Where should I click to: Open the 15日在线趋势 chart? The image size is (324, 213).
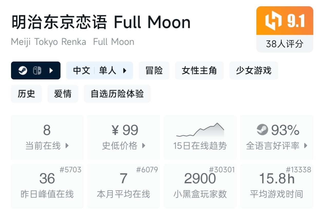[x=200, y=137]
